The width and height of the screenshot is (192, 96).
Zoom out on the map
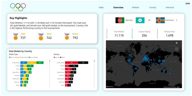click(x=176, y=49)
